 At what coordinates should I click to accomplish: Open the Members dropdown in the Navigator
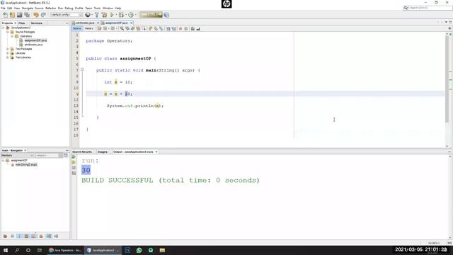pyautogui.click(x=17, y=156)
